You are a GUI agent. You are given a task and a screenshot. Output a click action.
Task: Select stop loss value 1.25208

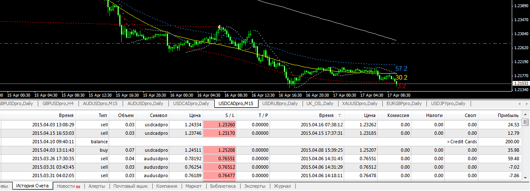[227, 150]
